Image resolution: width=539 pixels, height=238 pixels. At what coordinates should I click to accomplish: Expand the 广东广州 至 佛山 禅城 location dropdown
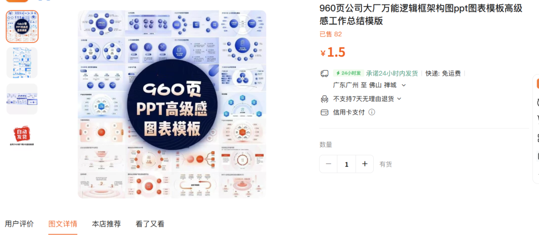(x=404, y=85)
